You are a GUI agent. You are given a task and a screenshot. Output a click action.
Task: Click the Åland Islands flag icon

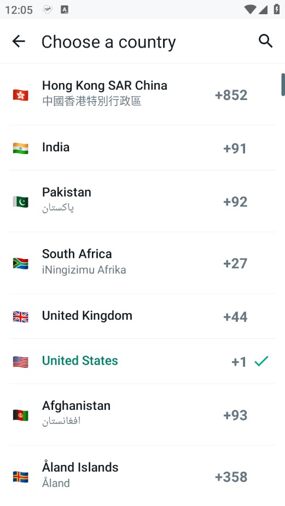point(21,476)
